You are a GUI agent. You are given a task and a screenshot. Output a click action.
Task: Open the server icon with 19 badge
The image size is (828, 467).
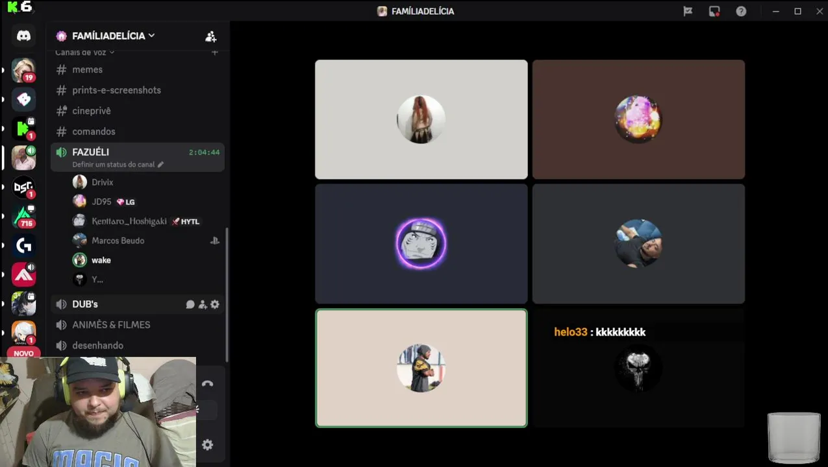click(x=23, y=70)
